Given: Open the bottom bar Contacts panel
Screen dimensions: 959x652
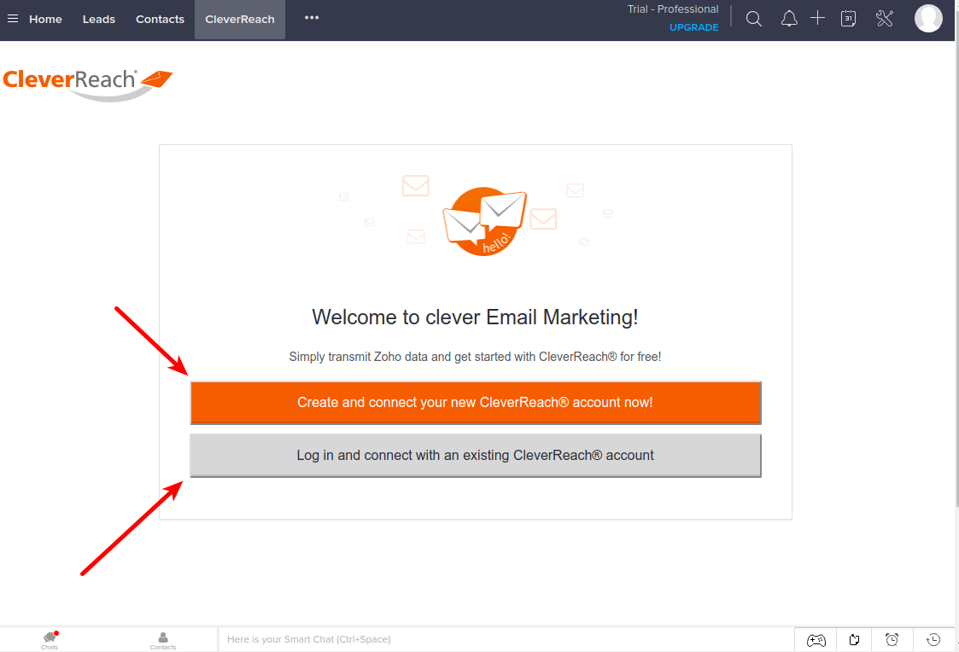Looking at the screenshot, I should click(x=163, y=639).
